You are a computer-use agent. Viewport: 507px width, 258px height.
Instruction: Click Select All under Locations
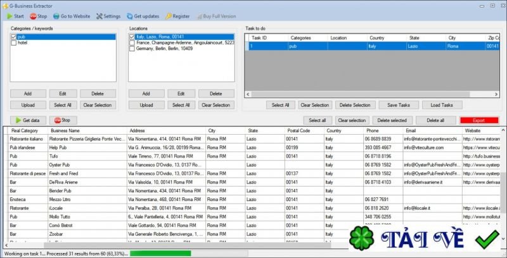181,105
